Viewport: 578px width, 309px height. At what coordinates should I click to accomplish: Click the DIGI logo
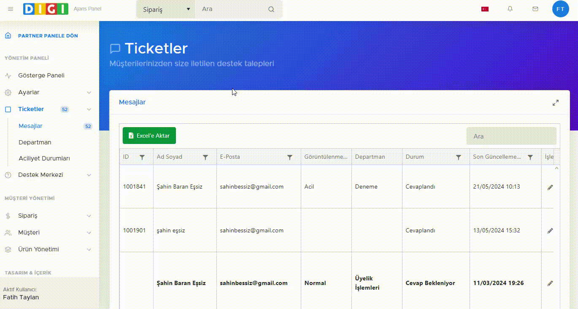point(46,9)
